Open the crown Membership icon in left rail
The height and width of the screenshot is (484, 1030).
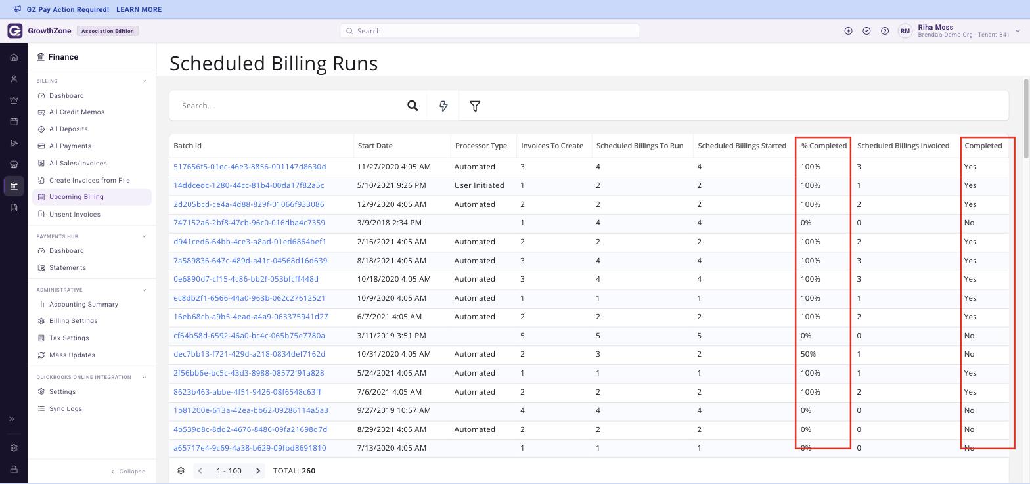pos(14,100)
